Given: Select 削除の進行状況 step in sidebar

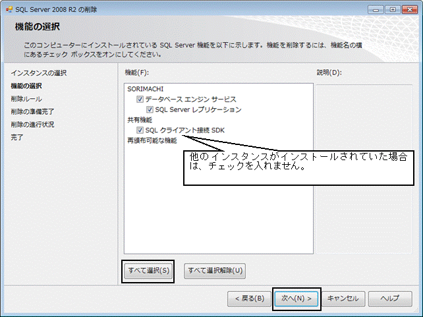Looking at the screenshot, I should coord(33,125).
